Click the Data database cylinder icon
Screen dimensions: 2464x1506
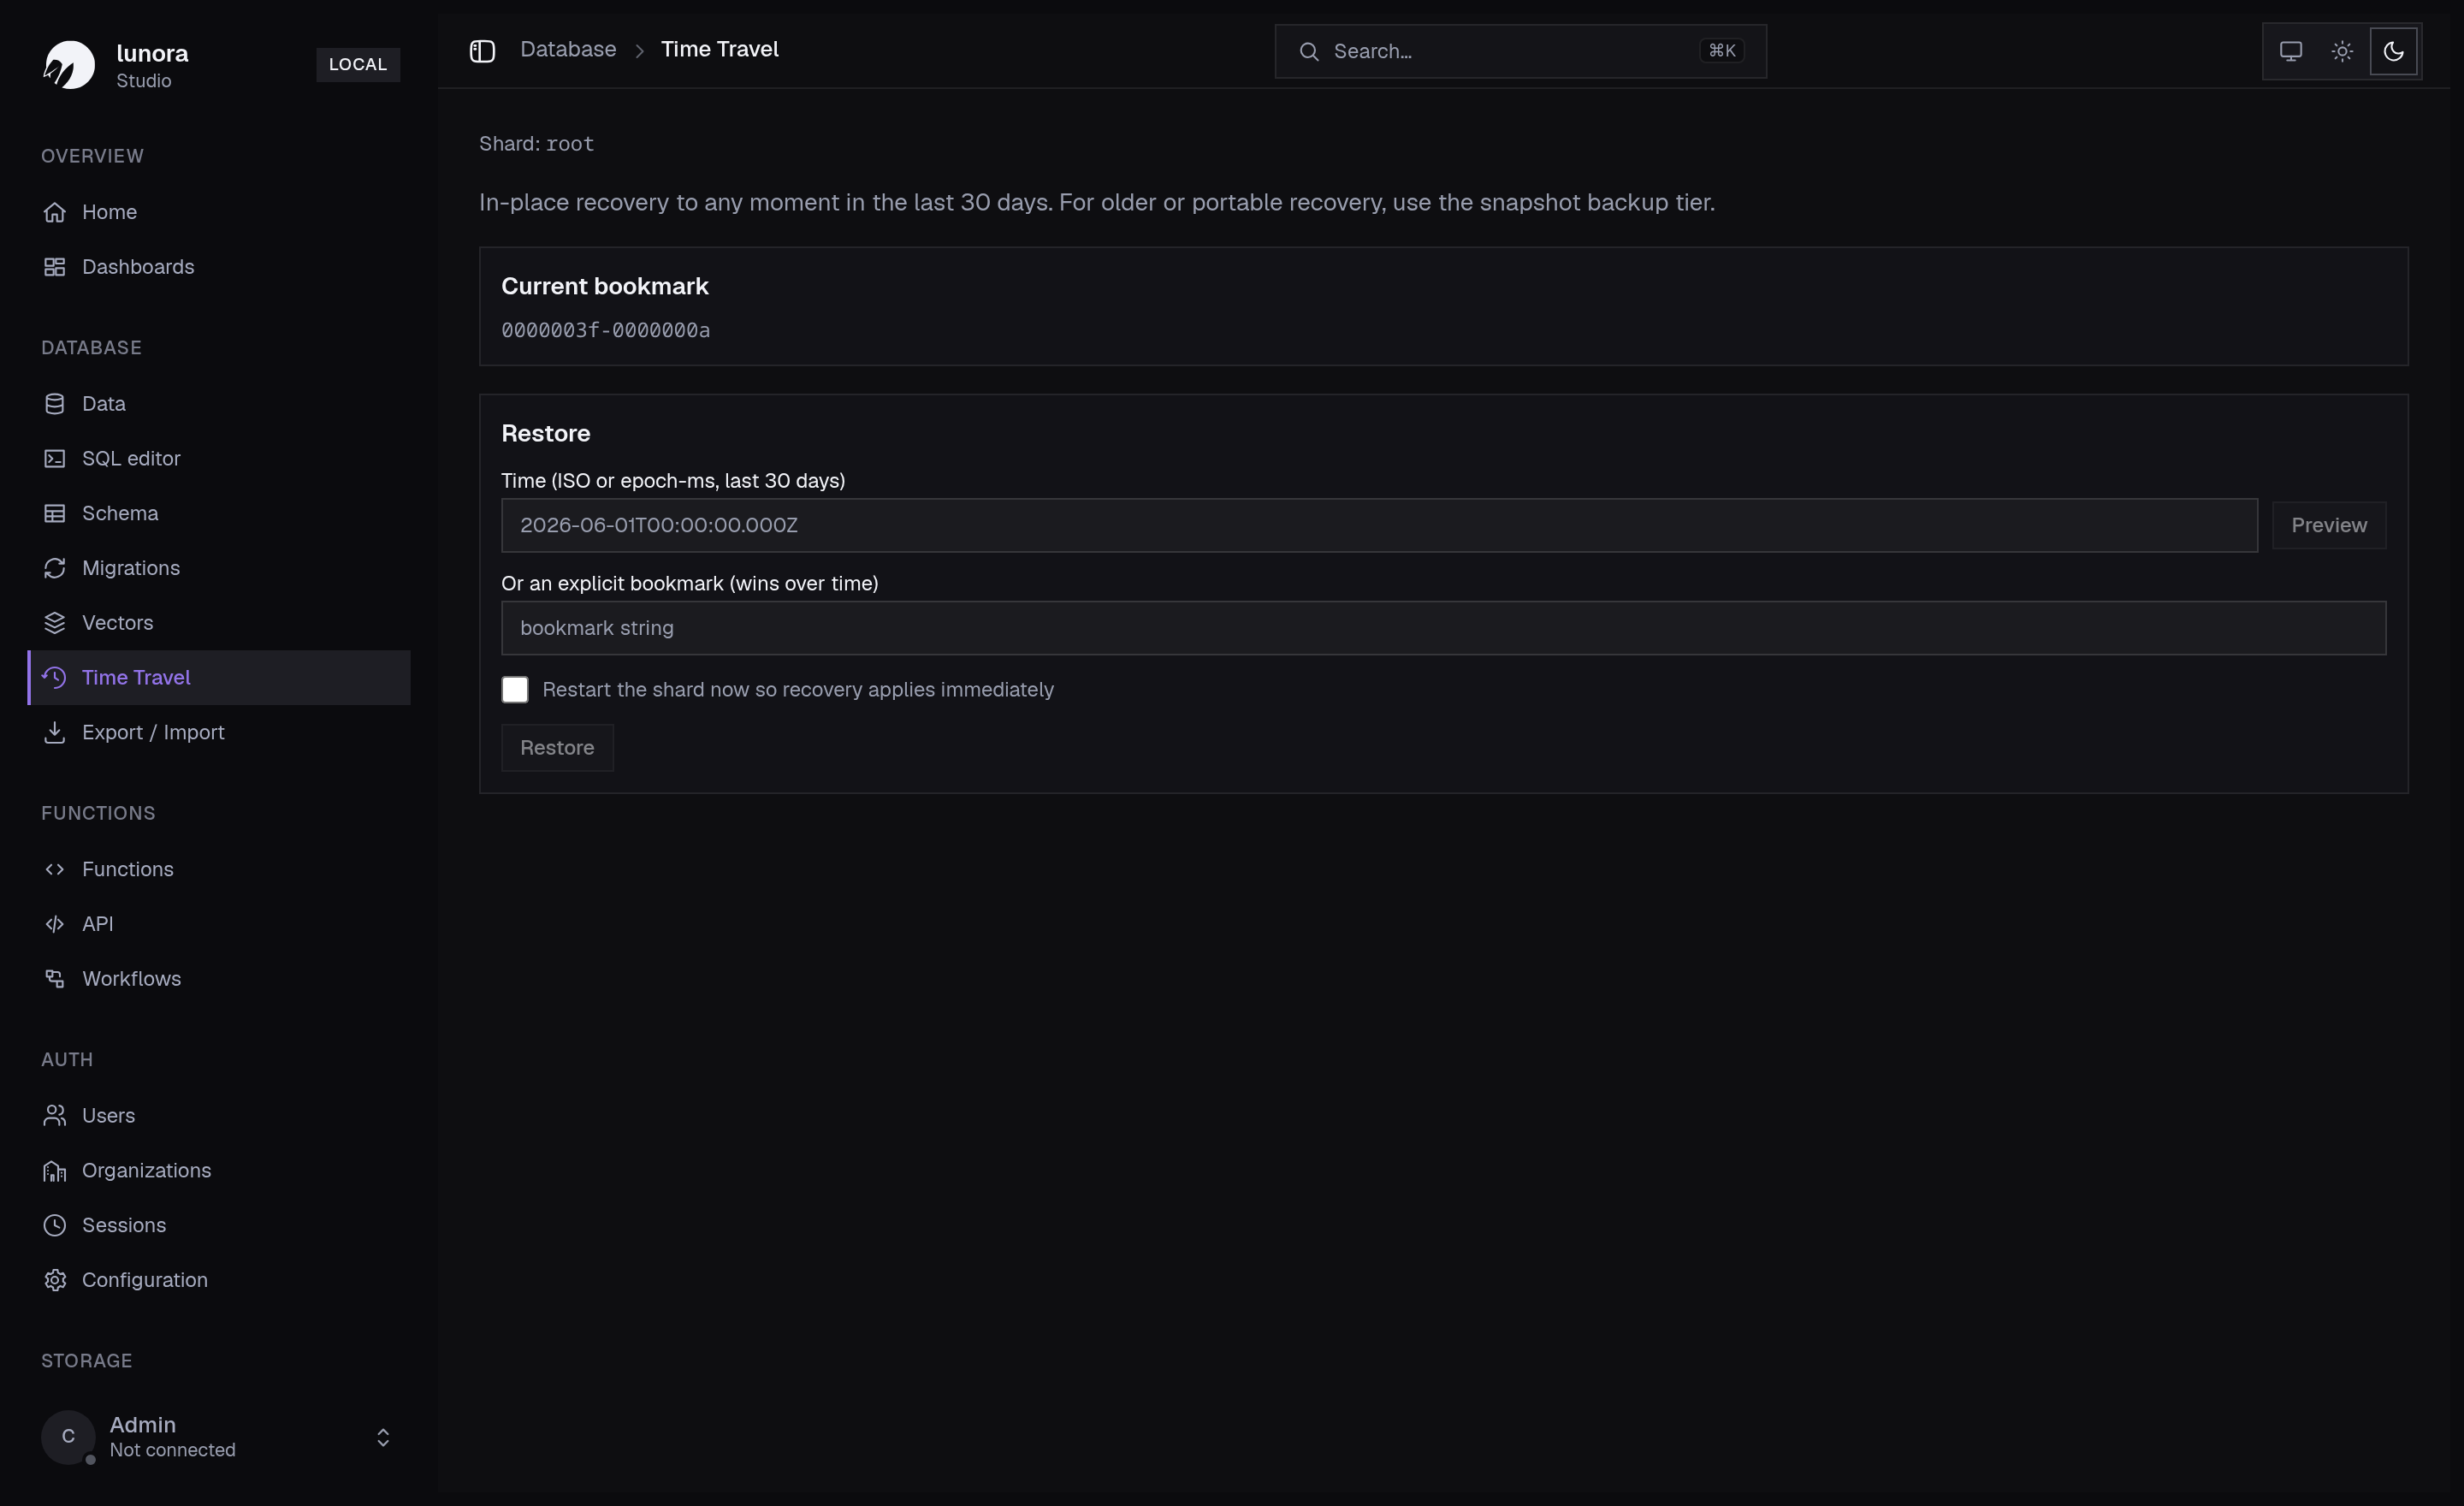coord(55,404)
